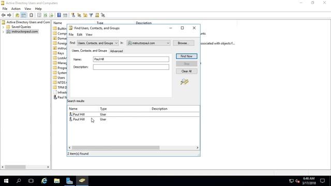Click the Forward arrow in ADUC toolbar
This screenshot has width=331, height=186.
point(9,15)
